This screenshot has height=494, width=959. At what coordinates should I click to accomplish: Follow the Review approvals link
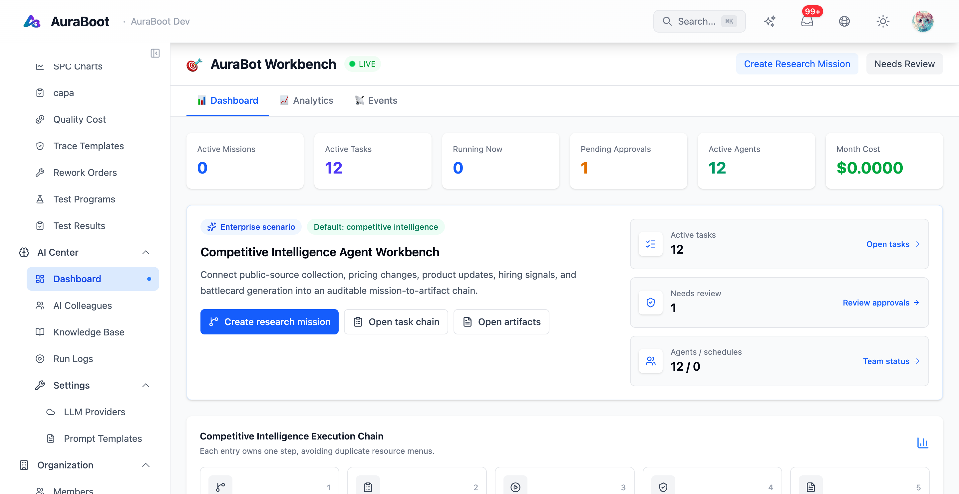pos(881,303)
